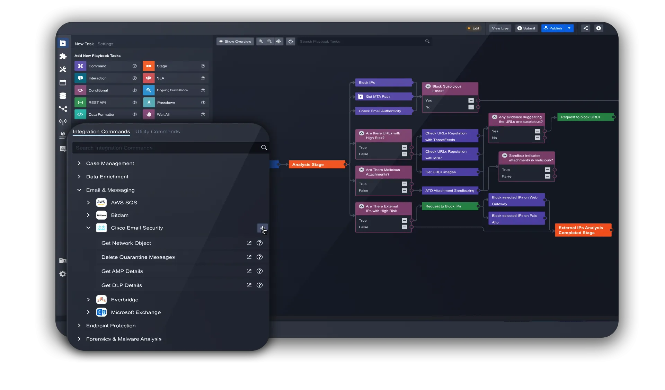Screen dimensions: 665x390
Task: Click the zoom-in magnifier on the playbook toolbar
Action: [260, 41]
